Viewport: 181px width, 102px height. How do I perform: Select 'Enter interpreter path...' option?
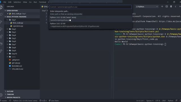point(90,12)
